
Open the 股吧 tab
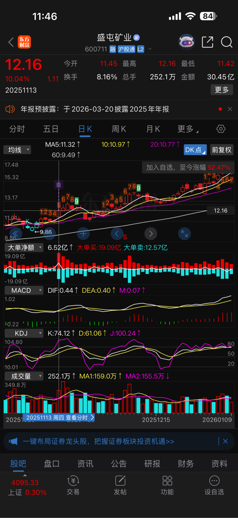pos(18,464)
